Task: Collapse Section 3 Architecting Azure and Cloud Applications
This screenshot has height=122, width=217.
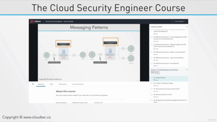Action: coord(187,70)
